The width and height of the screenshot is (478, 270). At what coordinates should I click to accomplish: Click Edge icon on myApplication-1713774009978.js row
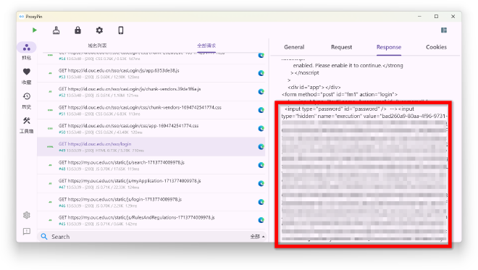(261, 183)
